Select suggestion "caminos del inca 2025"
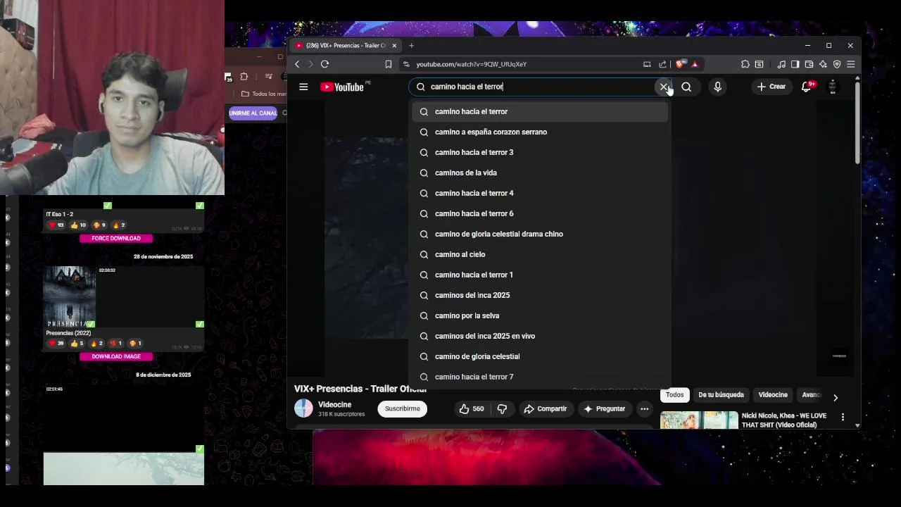This screenshot has width=901, height=507. 540,295
